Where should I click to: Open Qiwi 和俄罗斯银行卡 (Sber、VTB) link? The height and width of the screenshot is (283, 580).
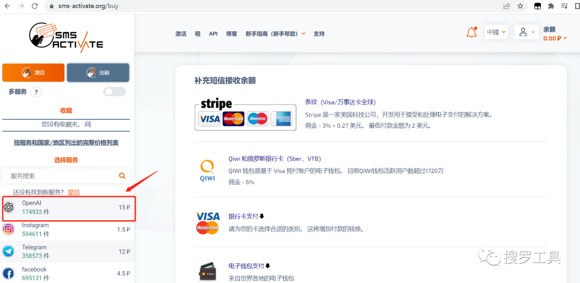[275, 159]
